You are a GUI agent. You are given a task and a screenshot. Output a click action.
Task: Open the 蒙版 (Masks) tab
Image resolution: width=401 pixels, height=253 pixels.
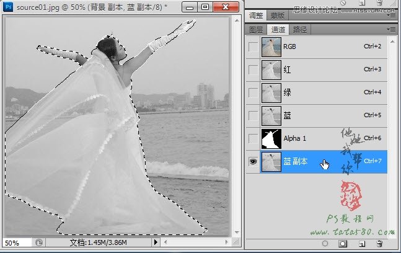pyautogui.click(x=278, y=16)
